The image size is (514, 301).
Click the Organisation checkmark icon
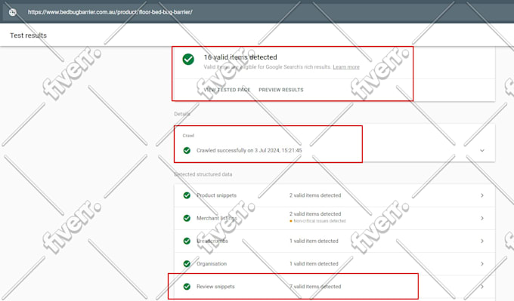coord(187,264)
